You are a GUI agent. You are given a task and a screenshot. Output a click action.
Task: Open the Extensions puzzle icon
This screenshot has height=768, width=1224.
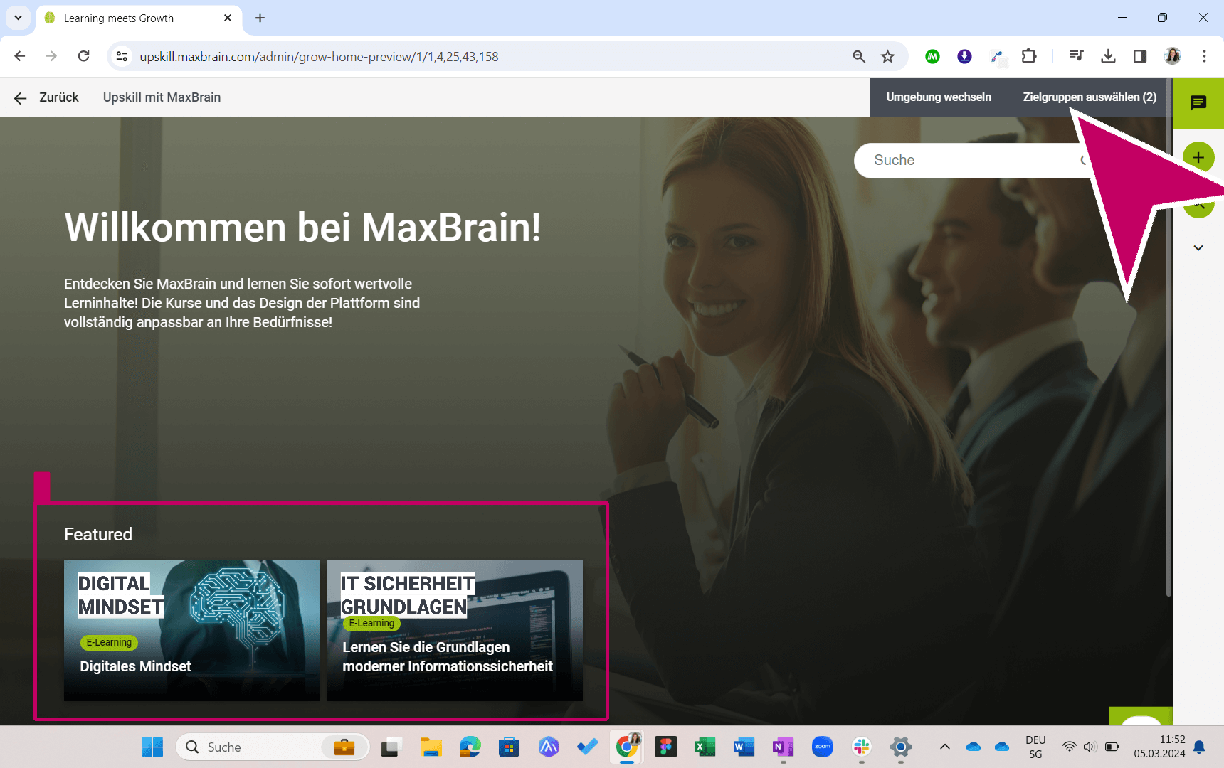[x=1029, y=56]
